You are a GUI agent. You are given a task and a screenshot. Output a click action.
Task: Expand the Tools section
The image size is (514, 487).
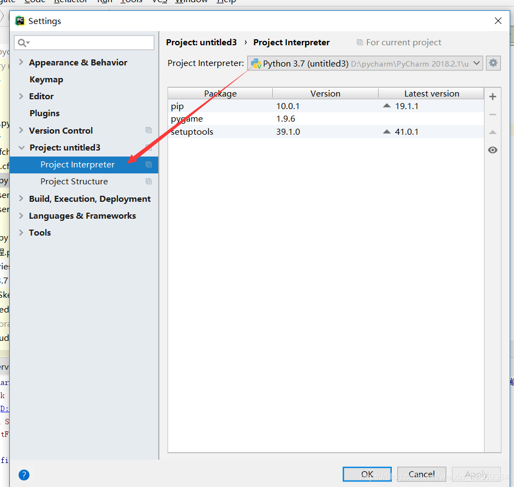[x=21, y=232]
